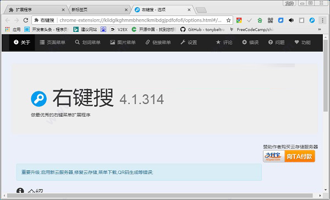This screenshot has width=330, height=200.
Task: Reload the current page
Action: 26,20
